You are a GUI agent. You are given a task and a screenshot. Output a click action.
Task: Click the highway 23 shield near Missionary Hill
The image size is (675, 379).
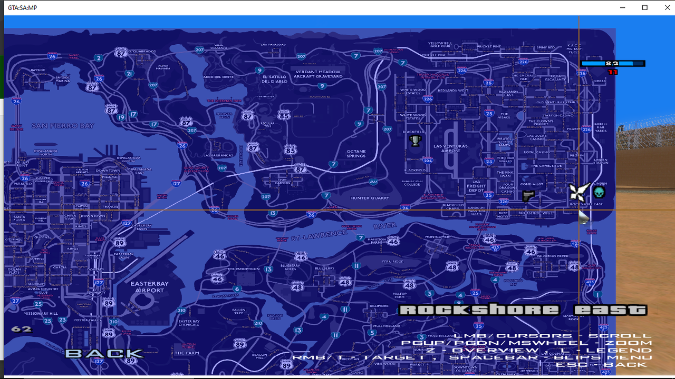[63, 320]
